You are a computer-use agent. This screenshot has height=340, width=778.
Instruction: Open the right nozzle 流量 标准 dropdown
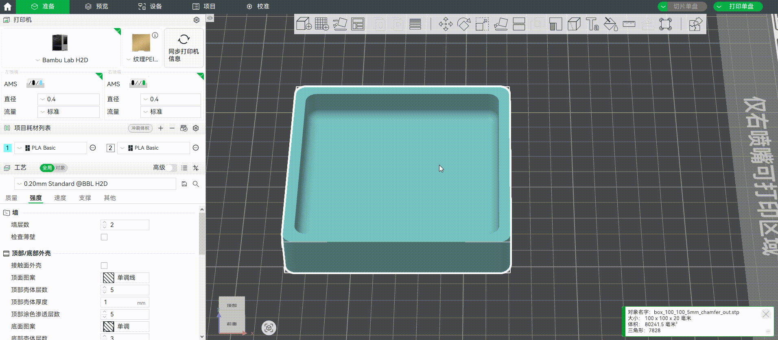click(x=170, y=112)
